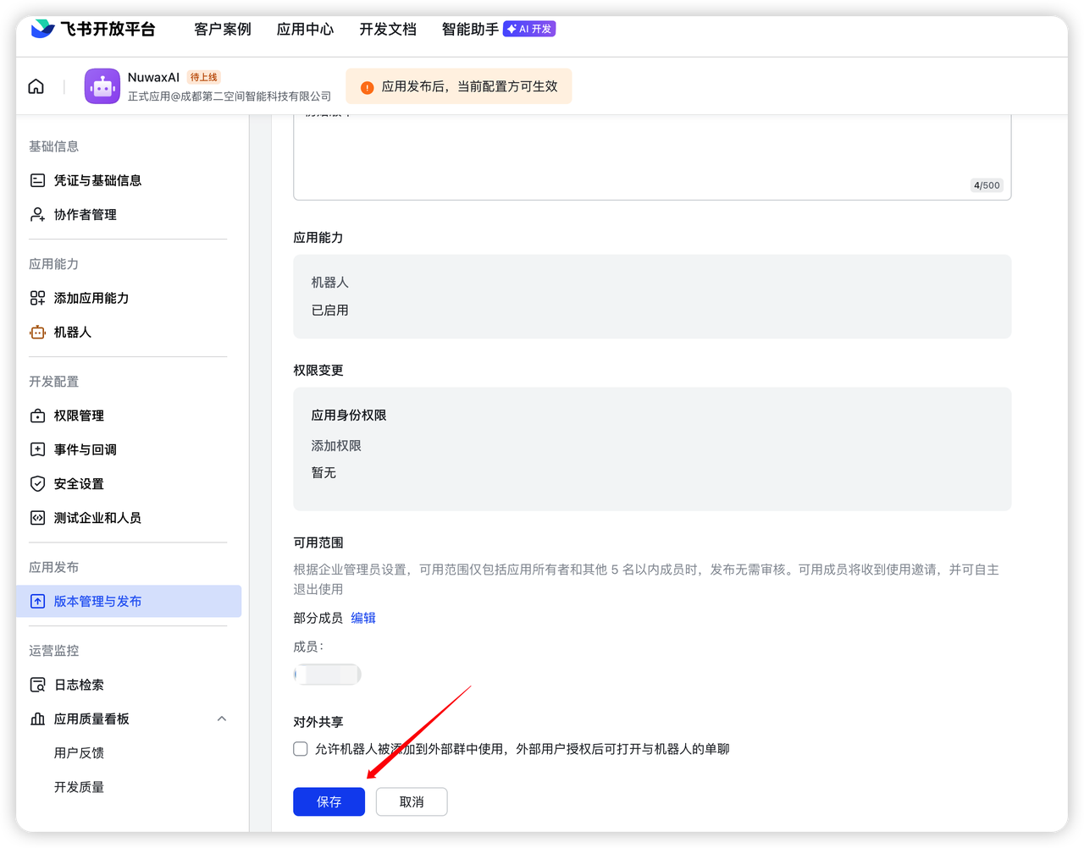1084x848 pixels.
Task: Click the 应用发布后，当前配置方可生效 banner text
Action: pos(469,86)
